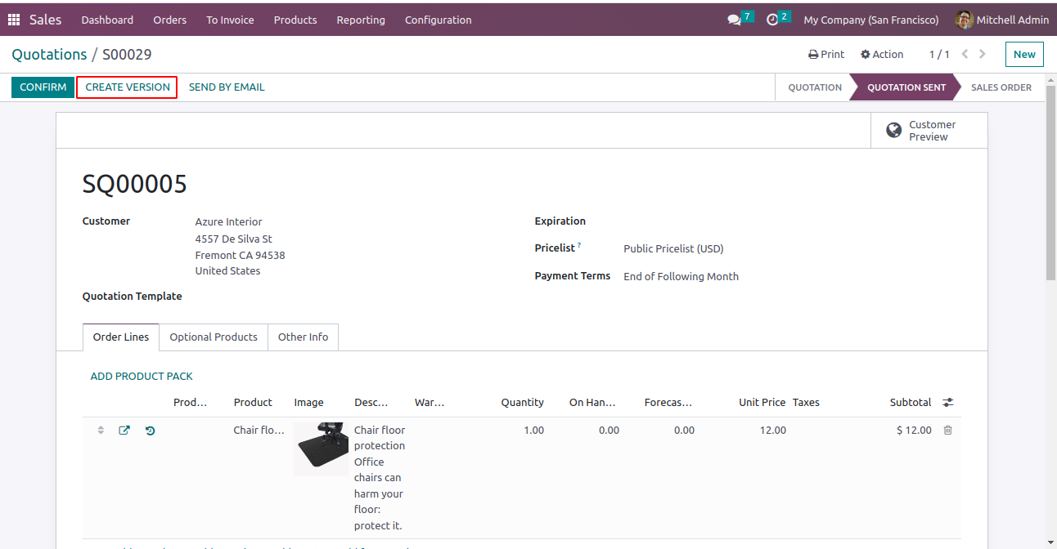Image resolution: width=1057 pixels, height=549 pixels.
Task: Go back to Quotations breadcrumb
Action: [49, 55]
